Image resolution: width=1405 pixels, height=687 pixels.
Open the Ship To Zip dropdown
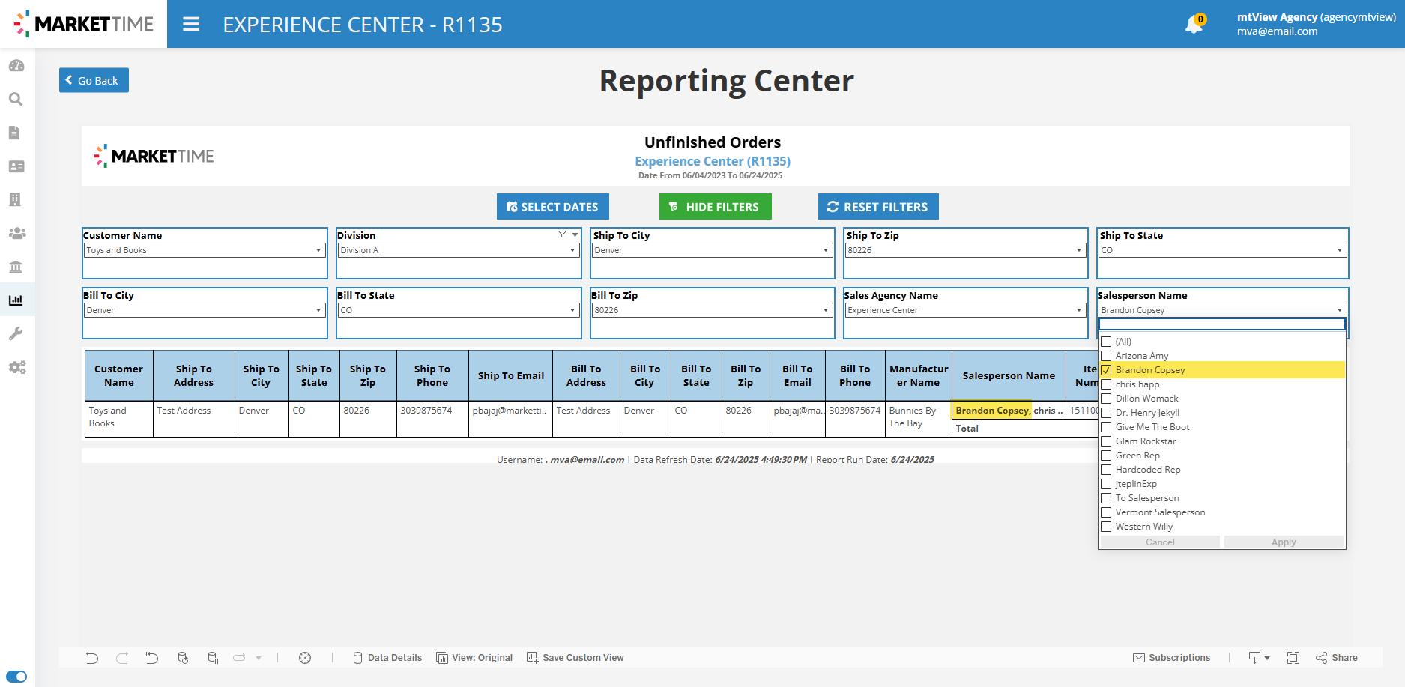[x=965, y=250]
